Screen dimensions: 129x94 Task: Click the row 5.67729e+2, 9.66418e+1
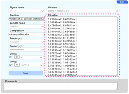tap(62, 53)
